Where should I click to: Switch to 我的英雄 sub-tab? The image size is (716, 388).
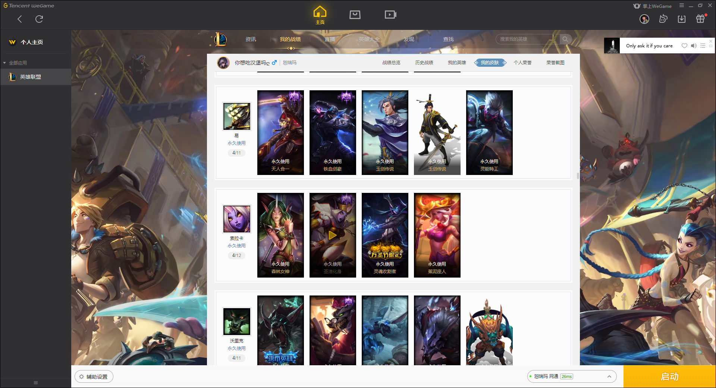click(x=457, y=63)
